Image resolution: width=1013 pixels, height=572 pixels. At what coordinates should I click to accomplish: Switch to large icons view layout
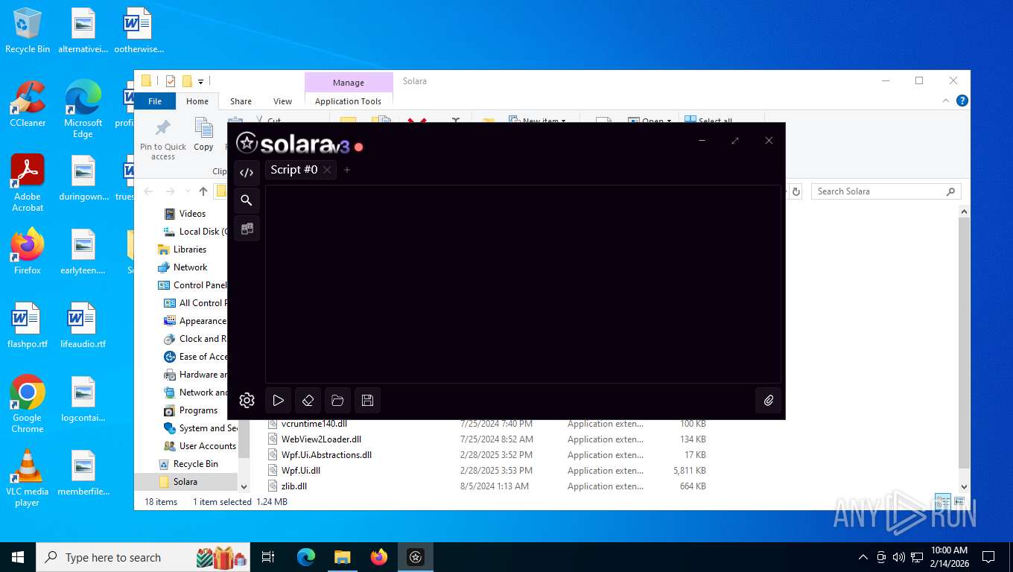pyautogui.click(x=959, y=502)
